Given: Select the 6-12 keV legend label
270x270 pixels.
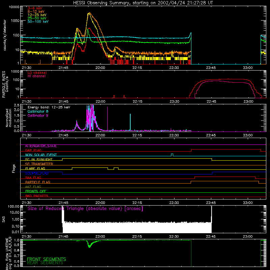Looking at the screenshot, I should [36, 11].
